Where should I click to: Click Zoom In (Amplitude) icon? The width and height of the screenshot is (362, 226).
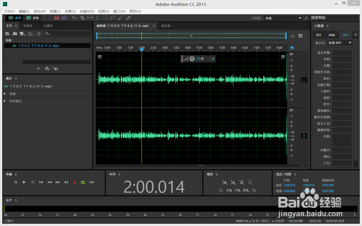(x=225, y=183)
